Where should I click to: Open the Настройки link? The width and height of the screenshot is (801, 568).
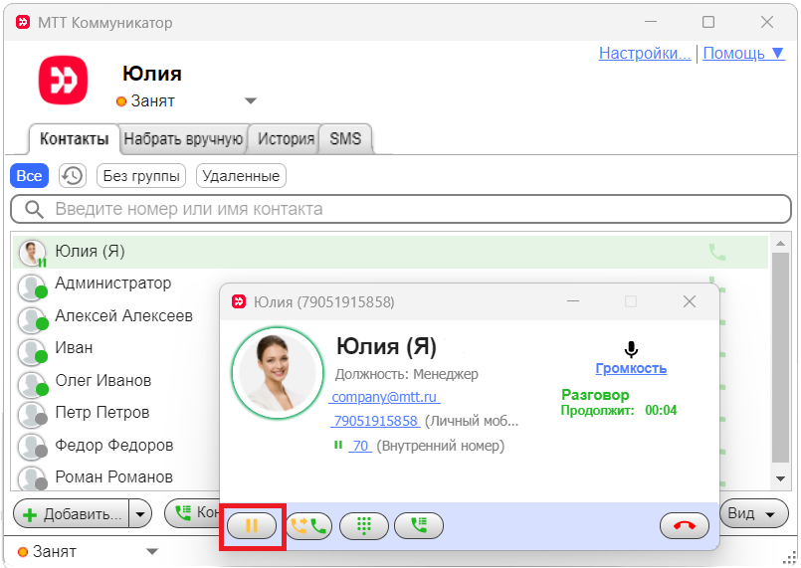click(644, 53)
